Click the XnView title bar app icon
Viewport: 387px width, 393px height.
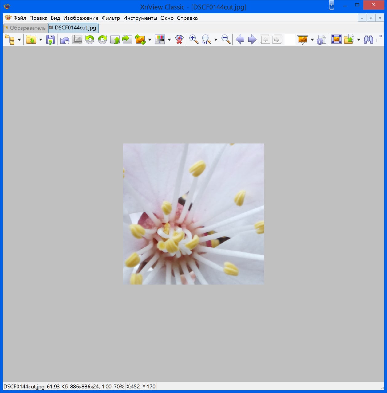[7, 6]
